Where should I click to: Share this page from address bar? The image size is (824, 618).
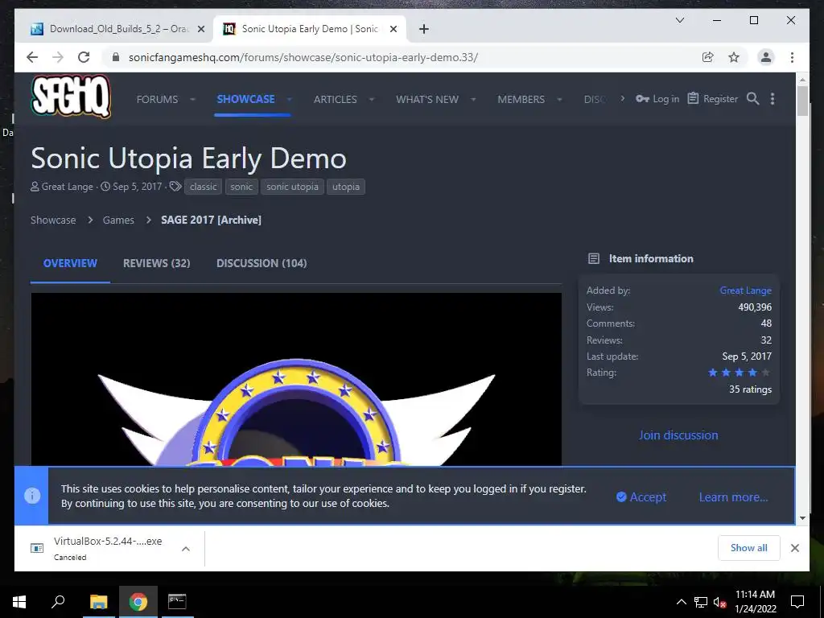[708, 57]
